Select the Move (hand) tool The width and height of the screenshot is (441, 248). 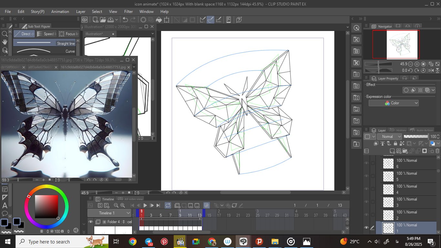5,42
